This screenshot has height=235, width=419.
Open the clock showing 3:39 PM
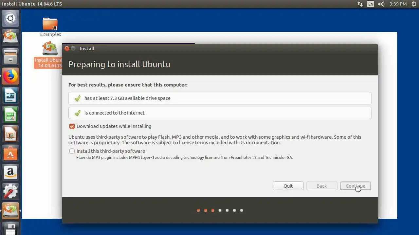[x=398, y=4]
